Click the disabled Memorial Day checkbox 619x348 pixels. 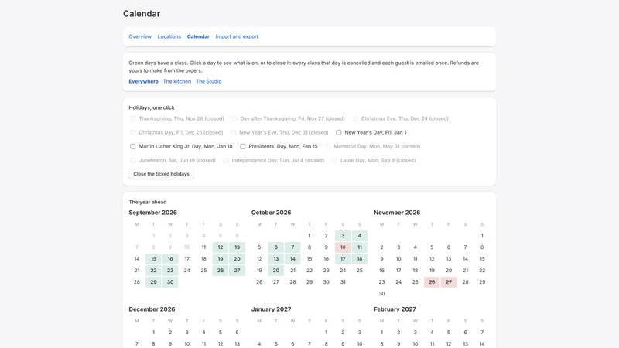coord(327,146)
